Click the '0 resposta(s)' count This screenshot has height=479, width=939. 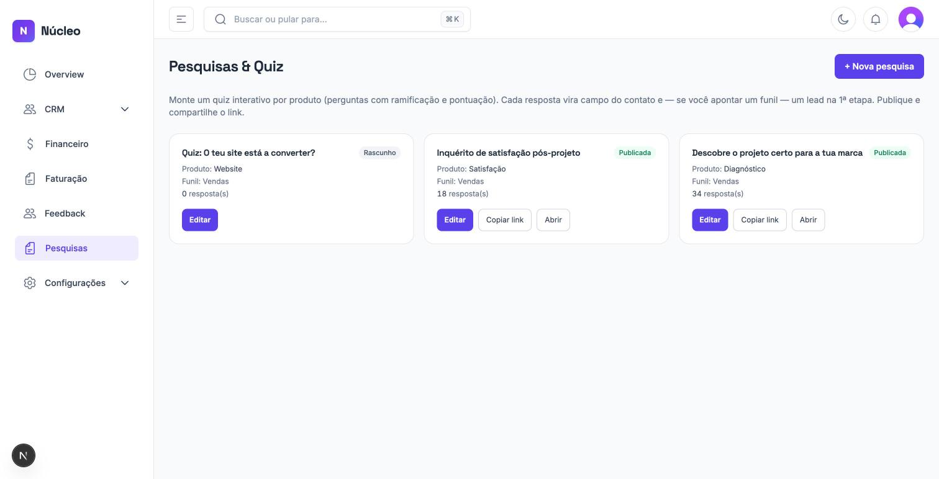(205, 194)
